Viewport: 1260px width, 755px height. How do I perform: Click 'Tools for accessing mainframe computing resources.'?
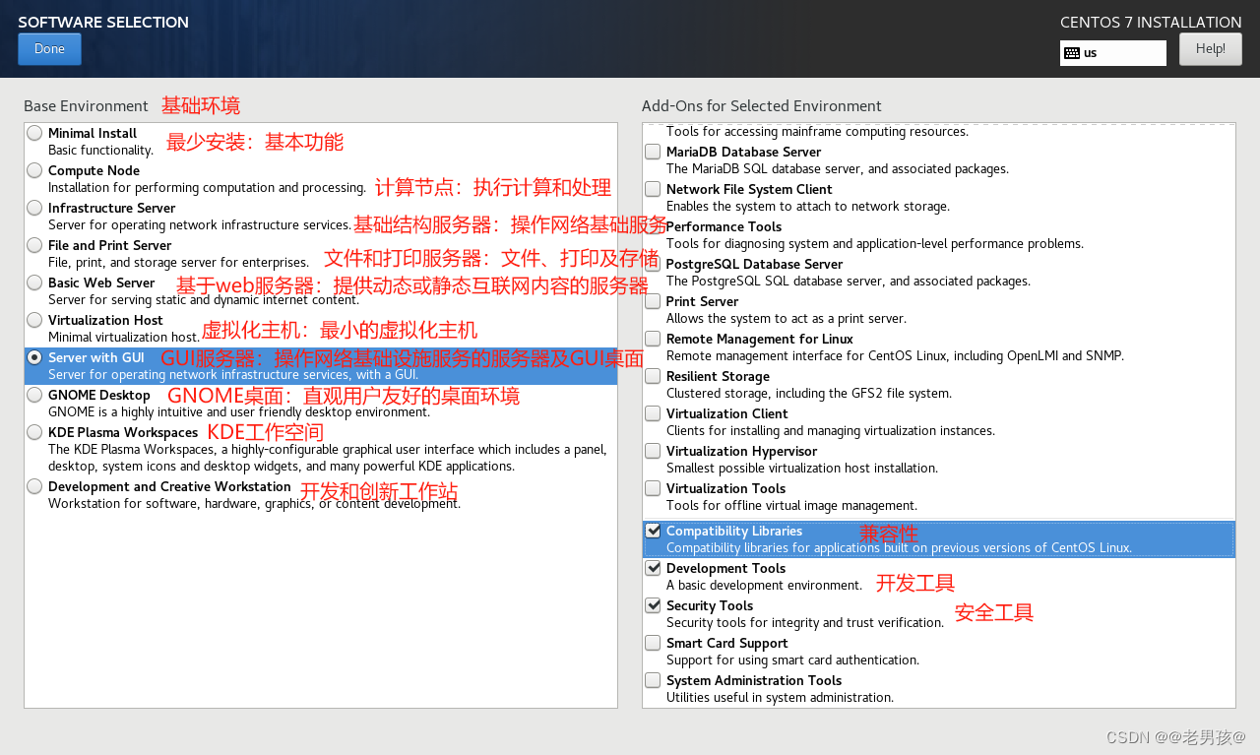click(x=817, y=132)
